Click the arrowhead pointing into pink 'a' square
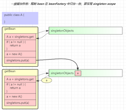This screenshot has width=126, height=110. tap(78, 69)
